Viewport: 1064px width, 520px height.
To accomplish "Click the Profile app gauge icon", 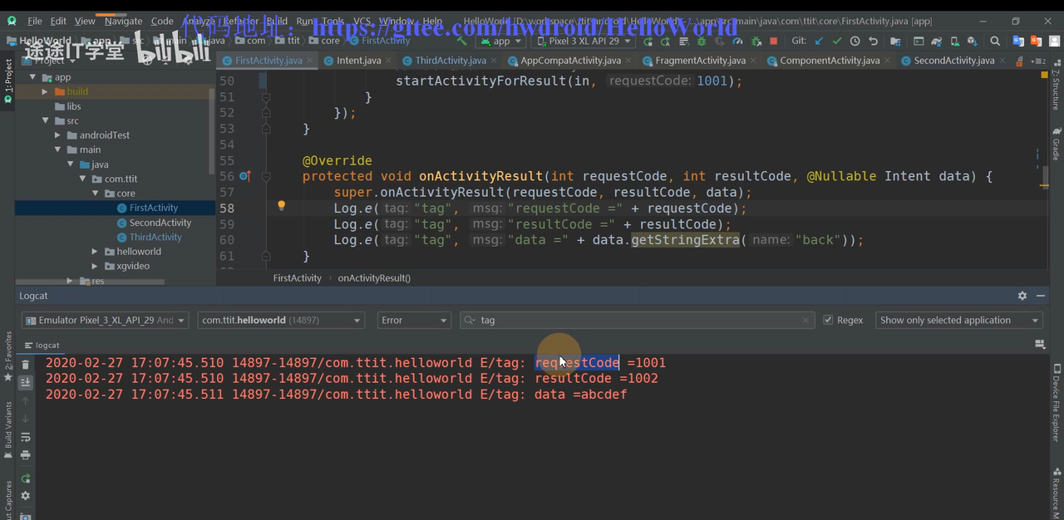I will (737, 41).
